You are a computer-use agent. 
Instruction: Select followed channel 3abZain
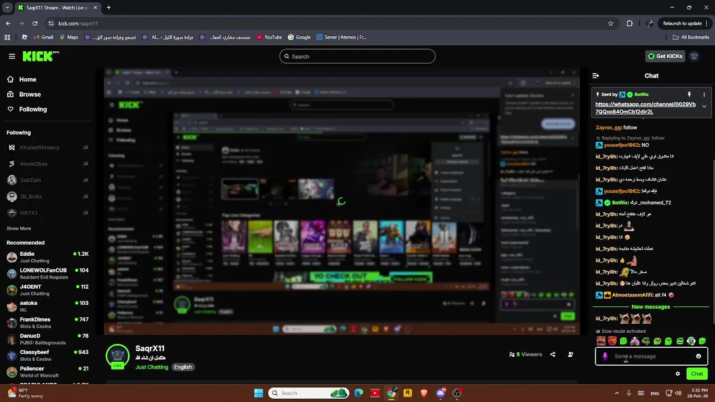point(48,180)
